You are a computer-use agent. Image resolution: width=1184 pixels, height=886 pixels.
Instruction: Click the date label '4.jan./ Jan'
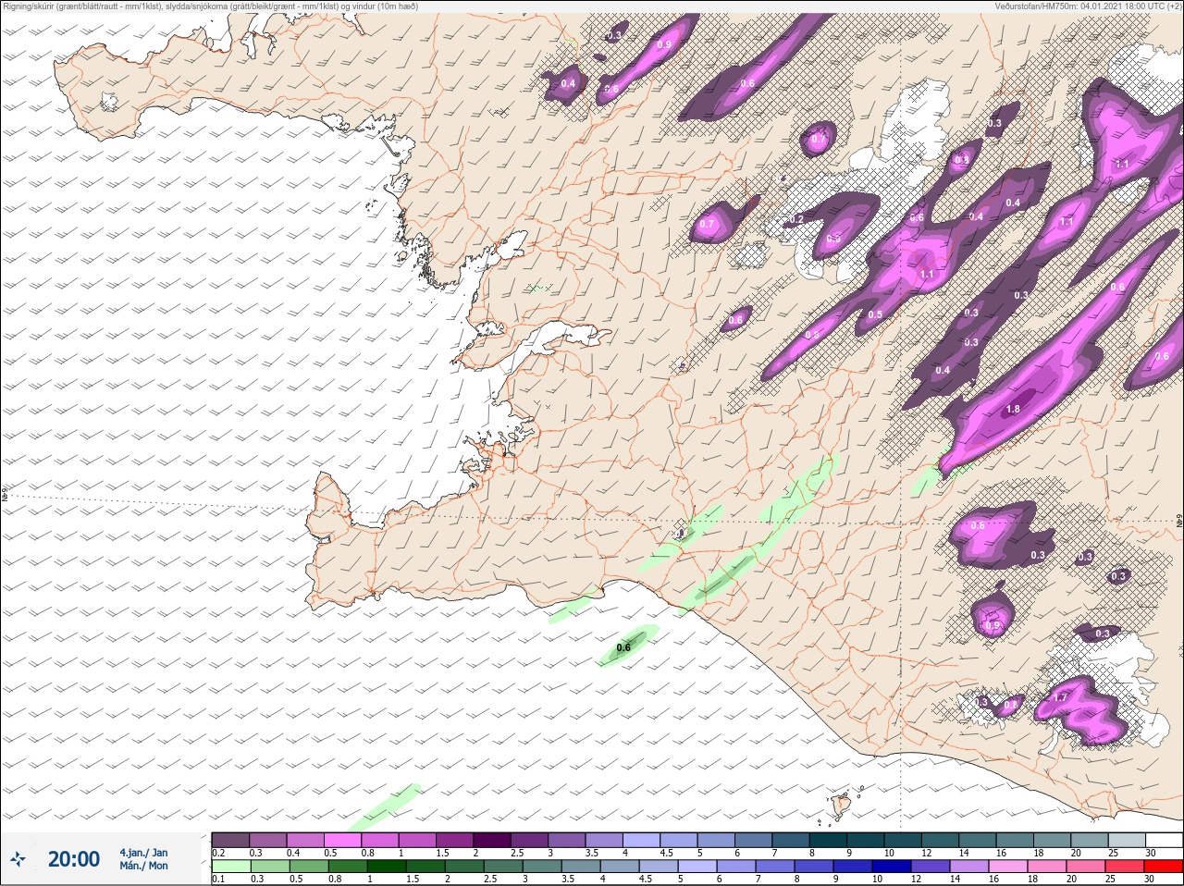(143, 853)
